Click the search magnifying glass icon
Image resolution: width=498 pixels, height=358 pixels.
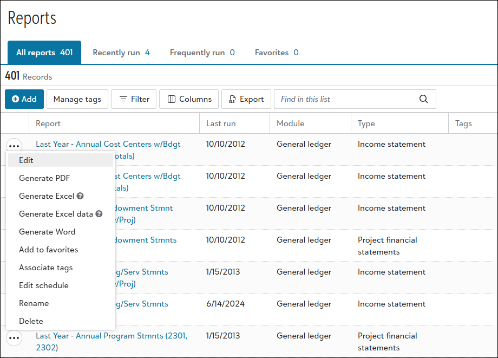coord(423,99)
